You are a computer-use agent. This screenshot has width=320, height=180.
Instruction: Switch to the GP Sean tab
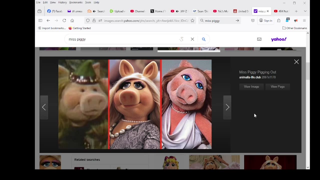point(200,11)
